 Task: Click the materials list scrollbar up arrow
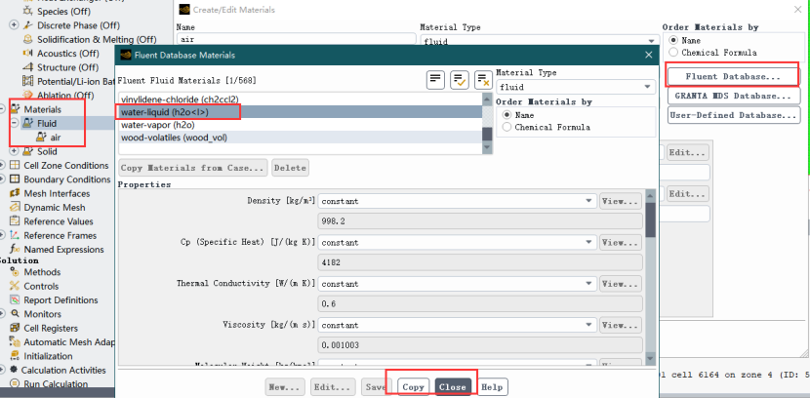point(487,99)
